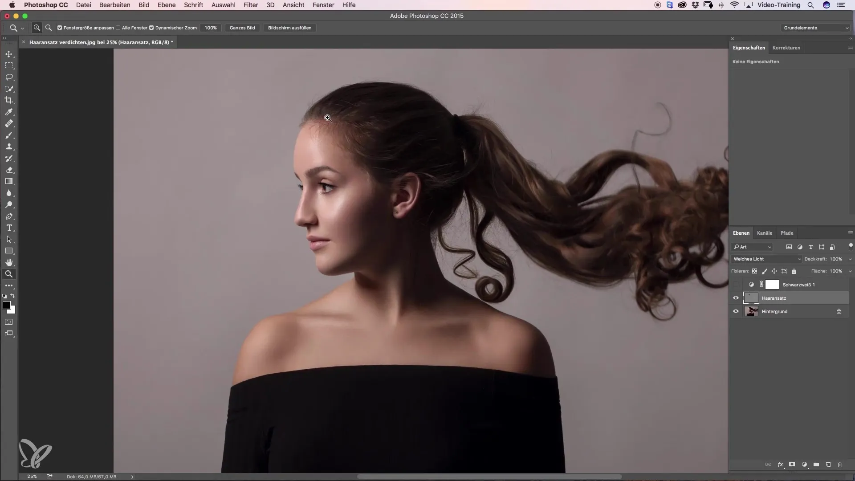The height and width of the screenshot is (481, 855).
Task: Show the Schwarzweiß 1 layer
Action: (736, 285)
